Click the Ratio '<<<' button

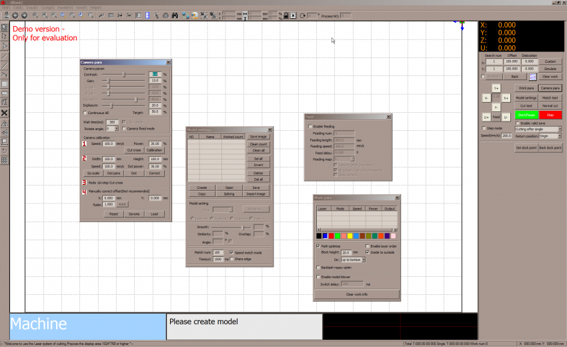(122, 204)
